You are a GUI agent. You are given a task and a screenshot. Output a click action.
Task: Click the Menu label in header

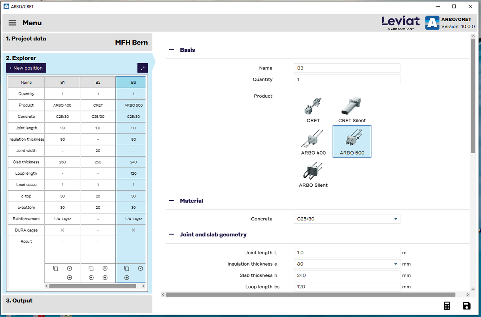[x=32, y=23]
